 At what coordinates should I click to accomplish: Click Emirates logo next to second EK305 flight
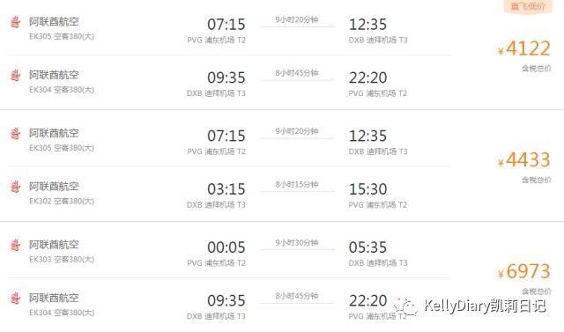click(x=15, y=134)
